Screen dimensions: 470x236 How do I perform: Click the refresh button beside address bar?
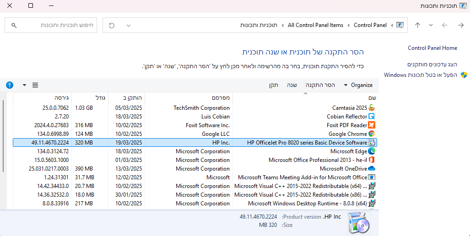point(112,26)
